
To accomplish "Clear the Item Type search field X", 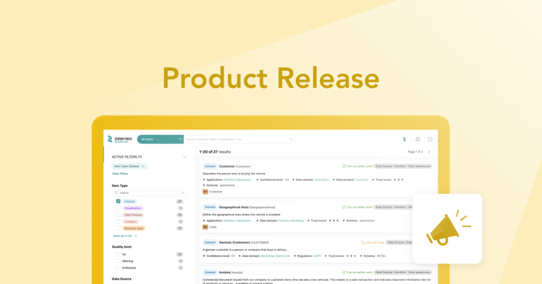I will tap(182, 193).
